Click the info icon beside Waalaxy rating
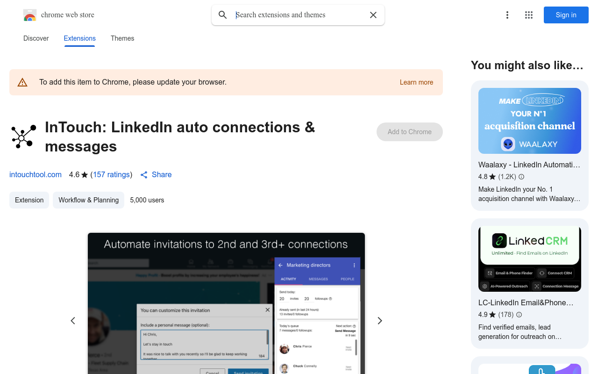This screenshot has width=598, height=374. [521, 177]
